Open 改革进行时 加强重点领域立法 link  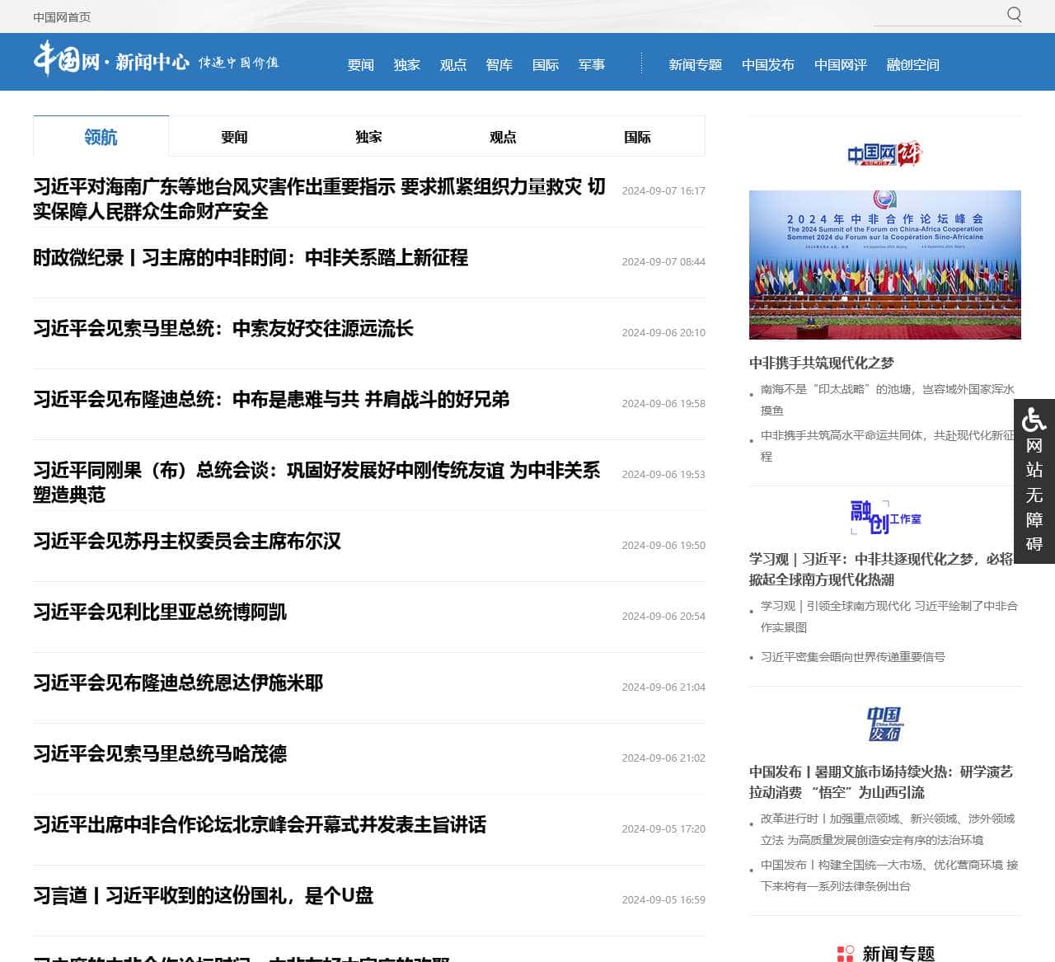click(x=888, y=829)
